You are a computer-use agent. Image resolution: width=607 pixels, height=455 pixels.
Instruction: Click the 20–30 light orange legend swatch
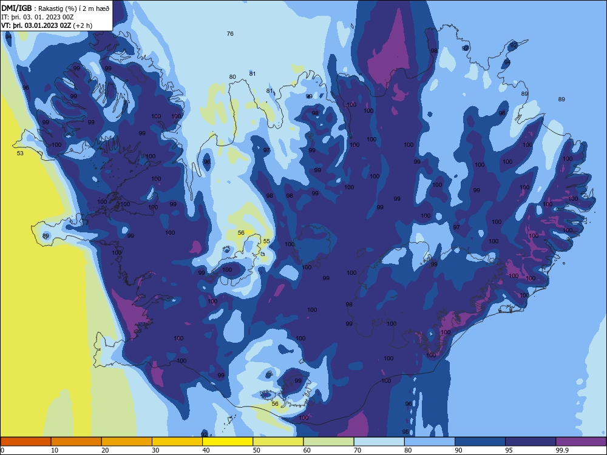click(x=127, y=442)
